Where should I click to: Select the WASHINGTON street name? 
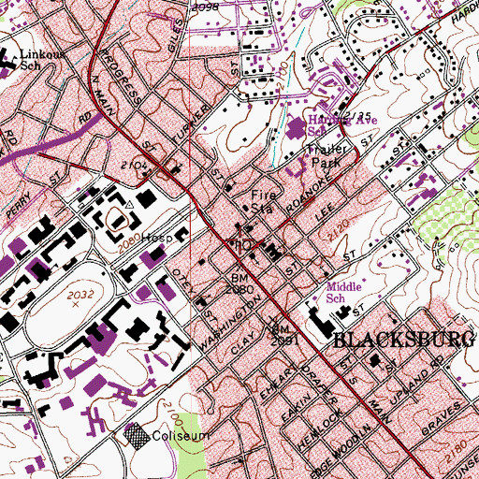(x=230, y=323)
